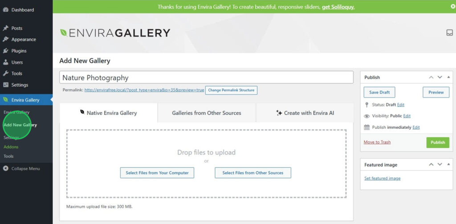Click the Dashboard gauge icon in sidebar
The image size is (456, 224).
[x=5, y=10]
